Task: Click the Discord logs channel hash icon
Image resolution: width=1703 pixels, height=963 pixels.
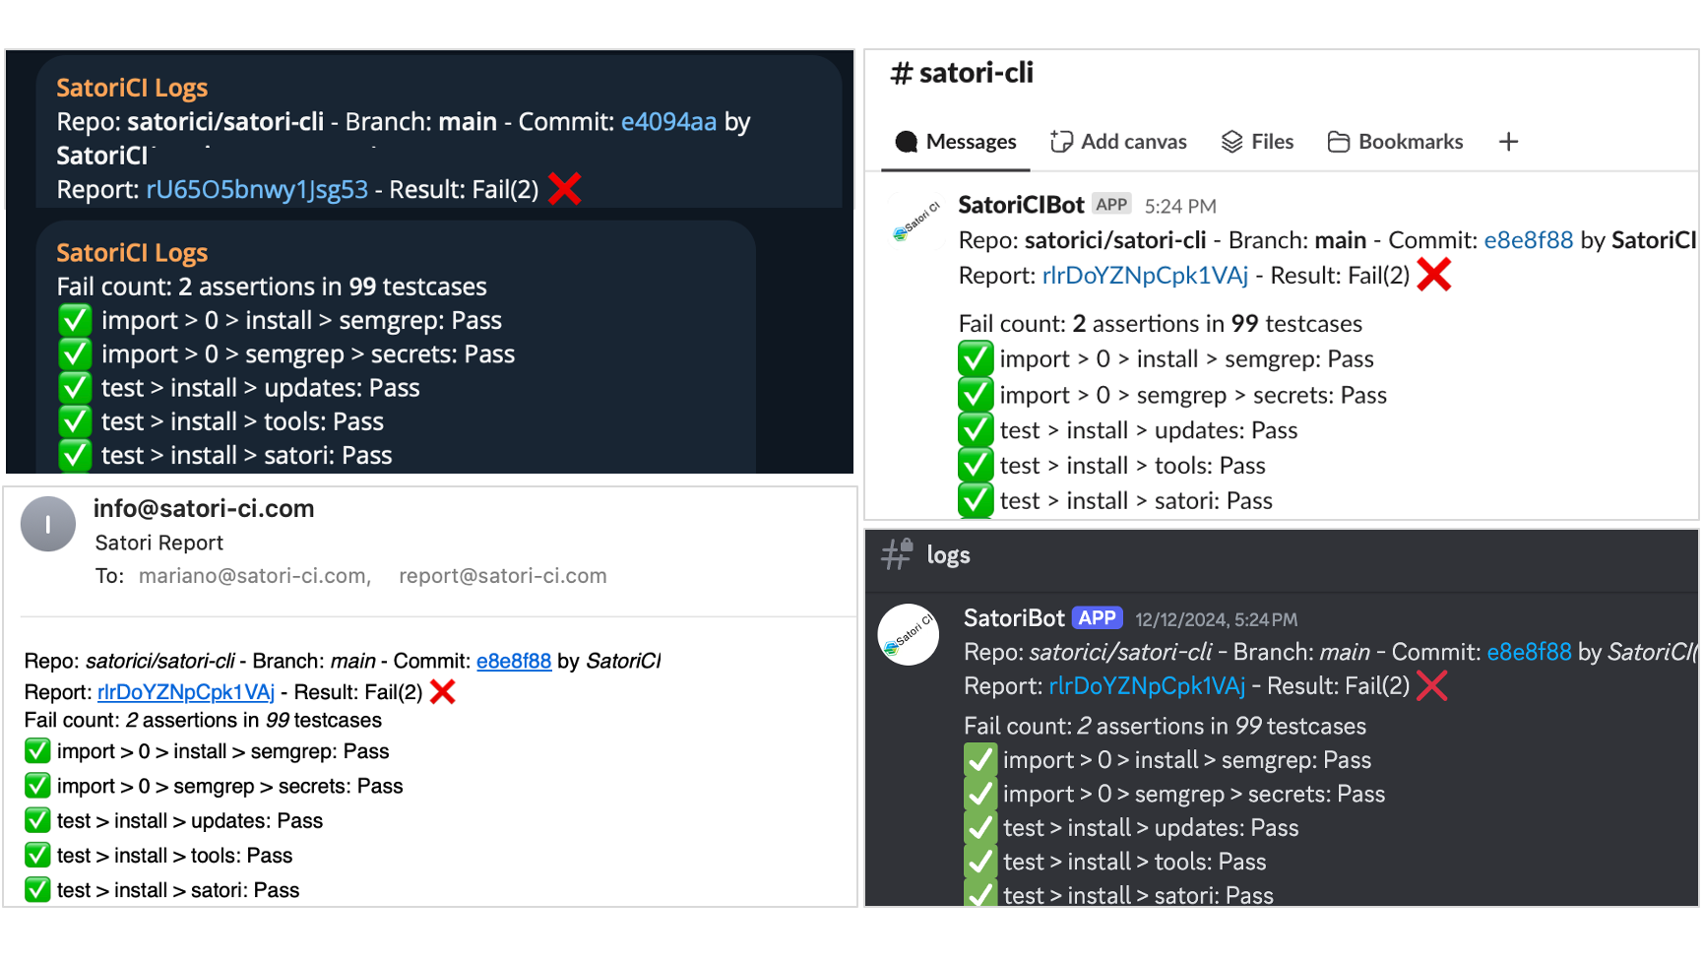Action: 896,554
